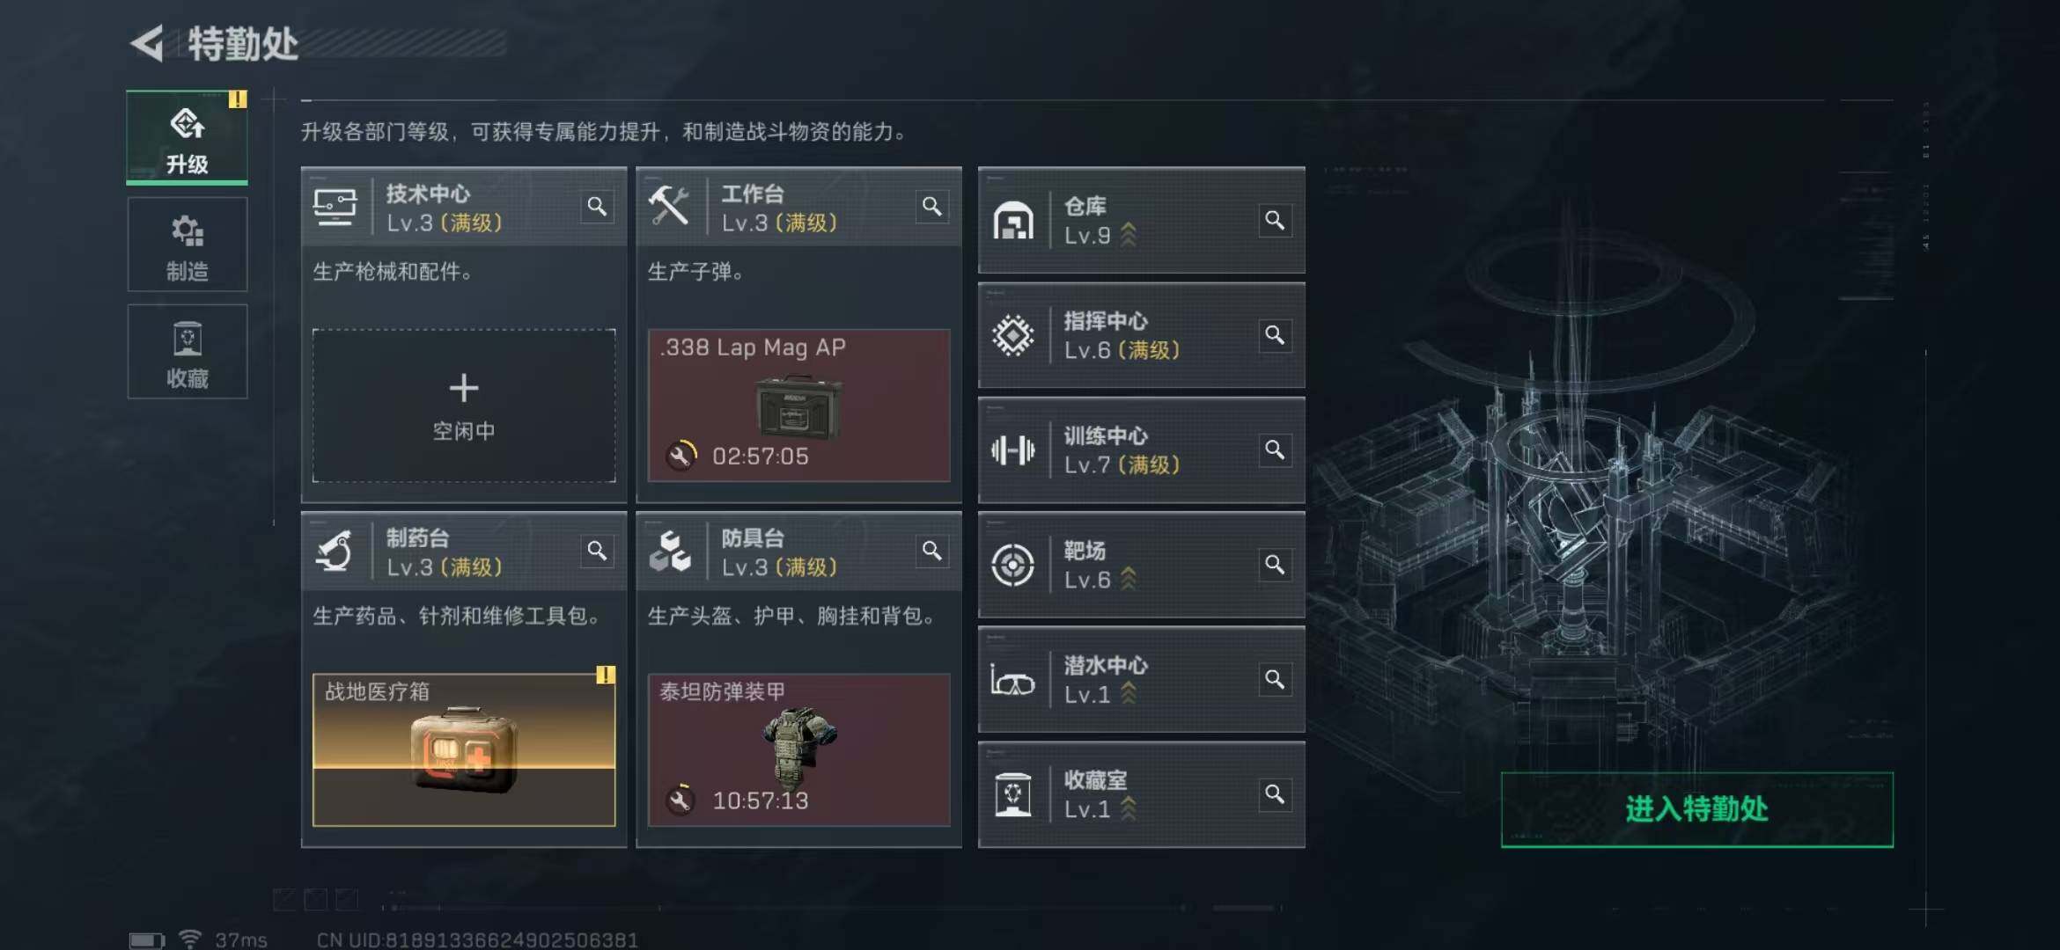This screenshot has height=950, width=2060.
Task: Click the 指挥中心 magnifier icon
Action: click(1275, 335)
